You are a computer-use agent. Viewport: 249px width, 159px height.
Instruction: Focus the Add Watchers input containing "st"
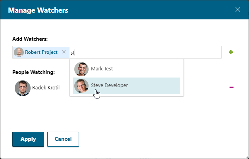pos(145,52)
